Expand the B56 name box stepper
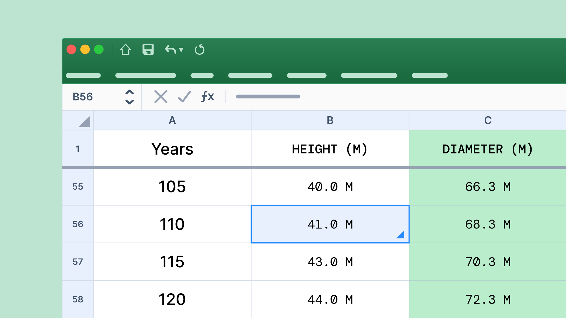 tap(129, 97)
